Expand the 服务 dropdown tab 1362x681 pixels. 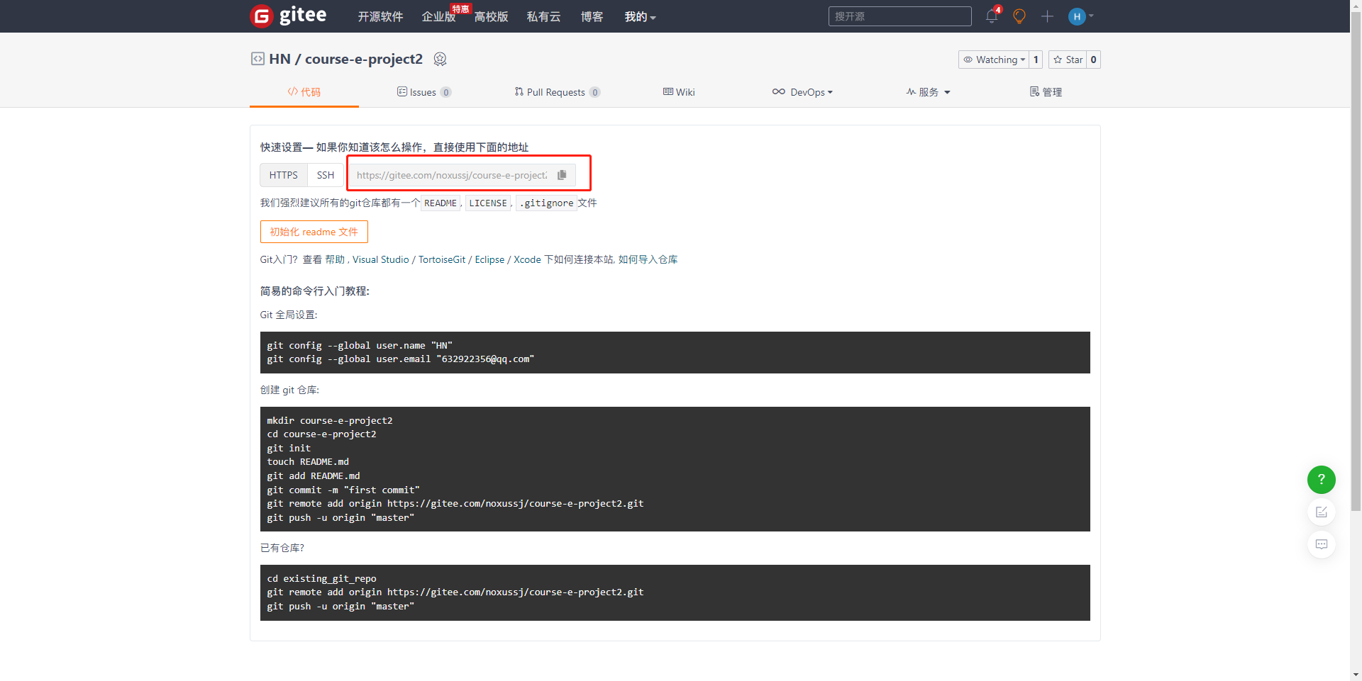point(928,92)
